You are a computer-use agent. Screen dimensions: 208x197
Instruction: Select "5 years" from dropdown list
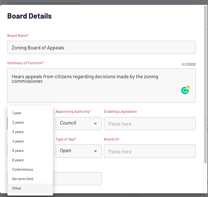pos(18,151)
